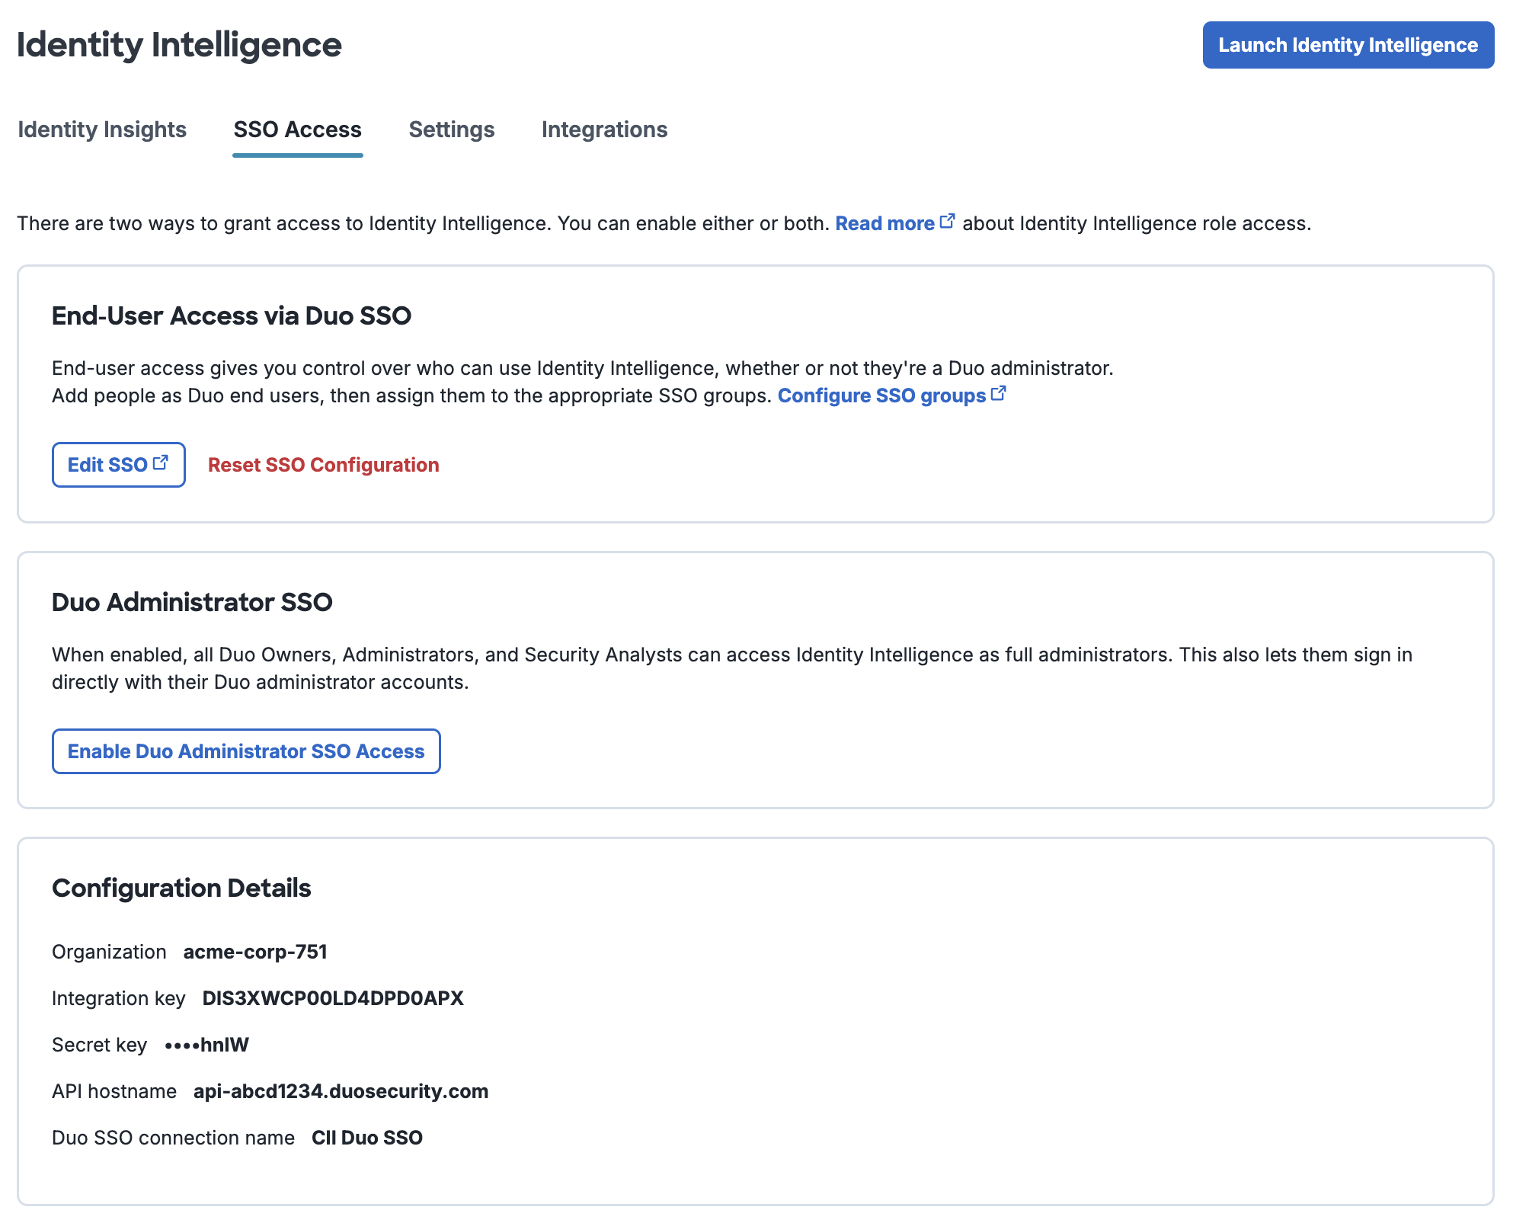Viewport: 1513px width, 1223px height.
Task: Switch to the Identity Insights tab
Action: coord(102,130)
